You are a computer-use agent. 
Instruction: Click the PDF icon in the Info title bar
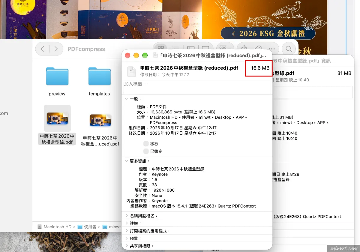(x=155, y=55)
